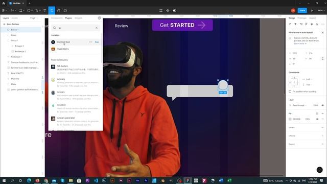Switch to the Inspect tab

[312, 18]
